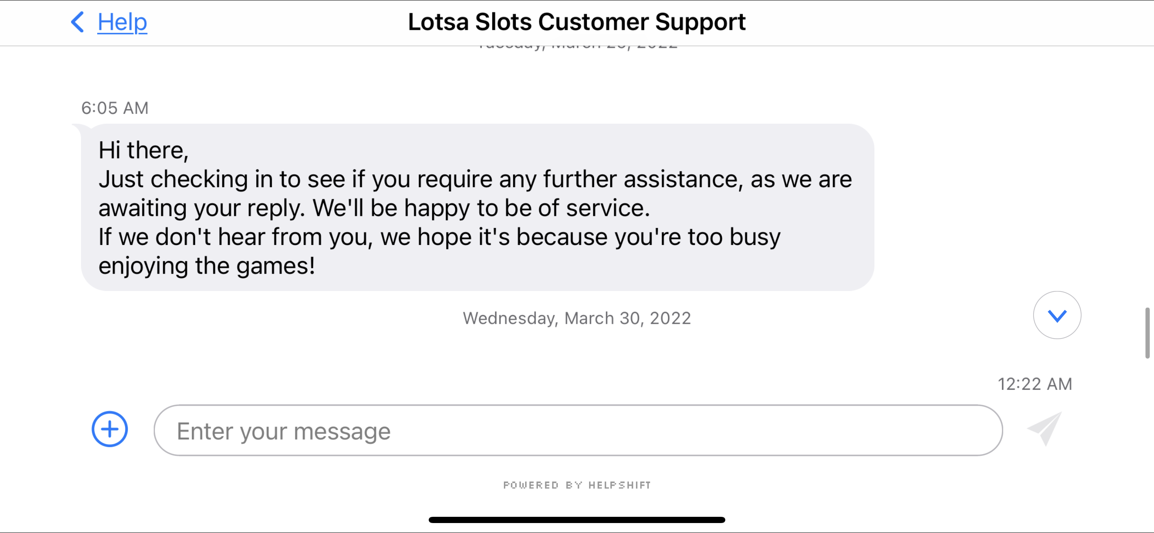1154x533 pixels.
Task: Click the 'enjoying the games!' text
Action: [x=206, y=266]
